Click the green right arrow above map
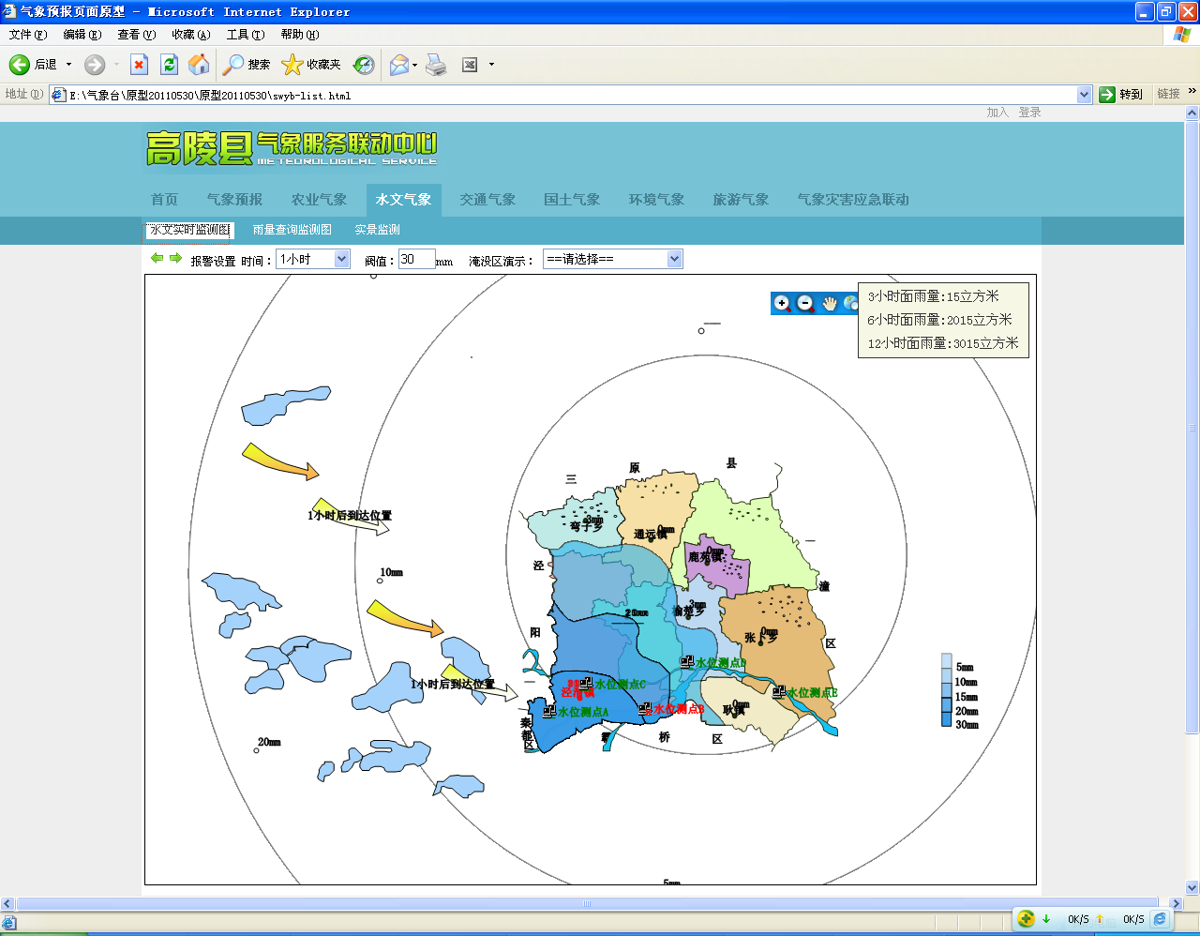The image size is (1200, 936). (x=175, y=258)
